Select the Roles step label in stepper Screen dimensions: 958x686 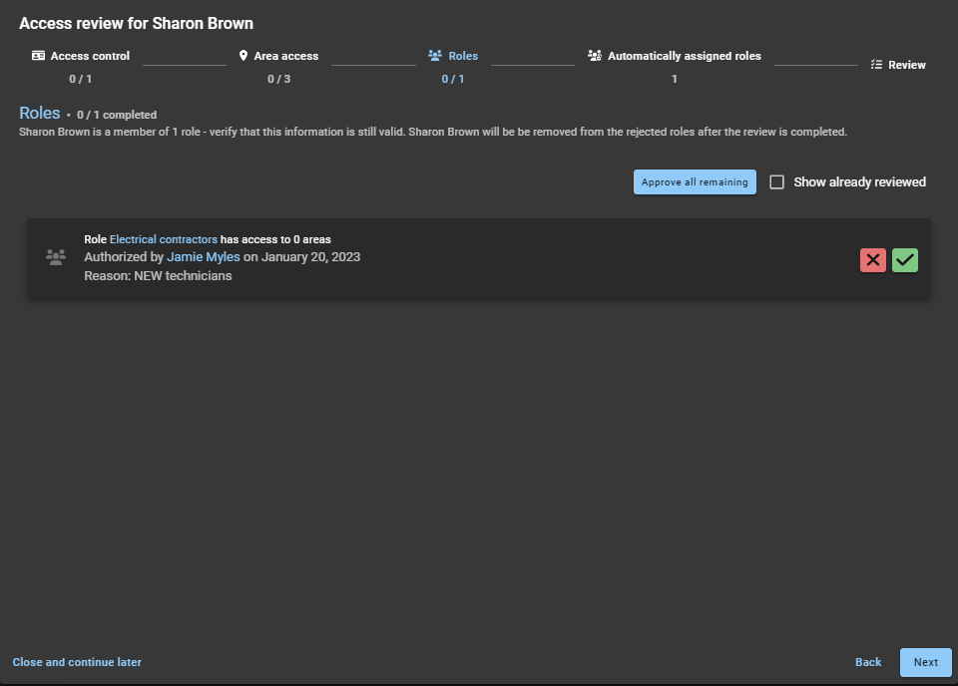tap(463, 56)
